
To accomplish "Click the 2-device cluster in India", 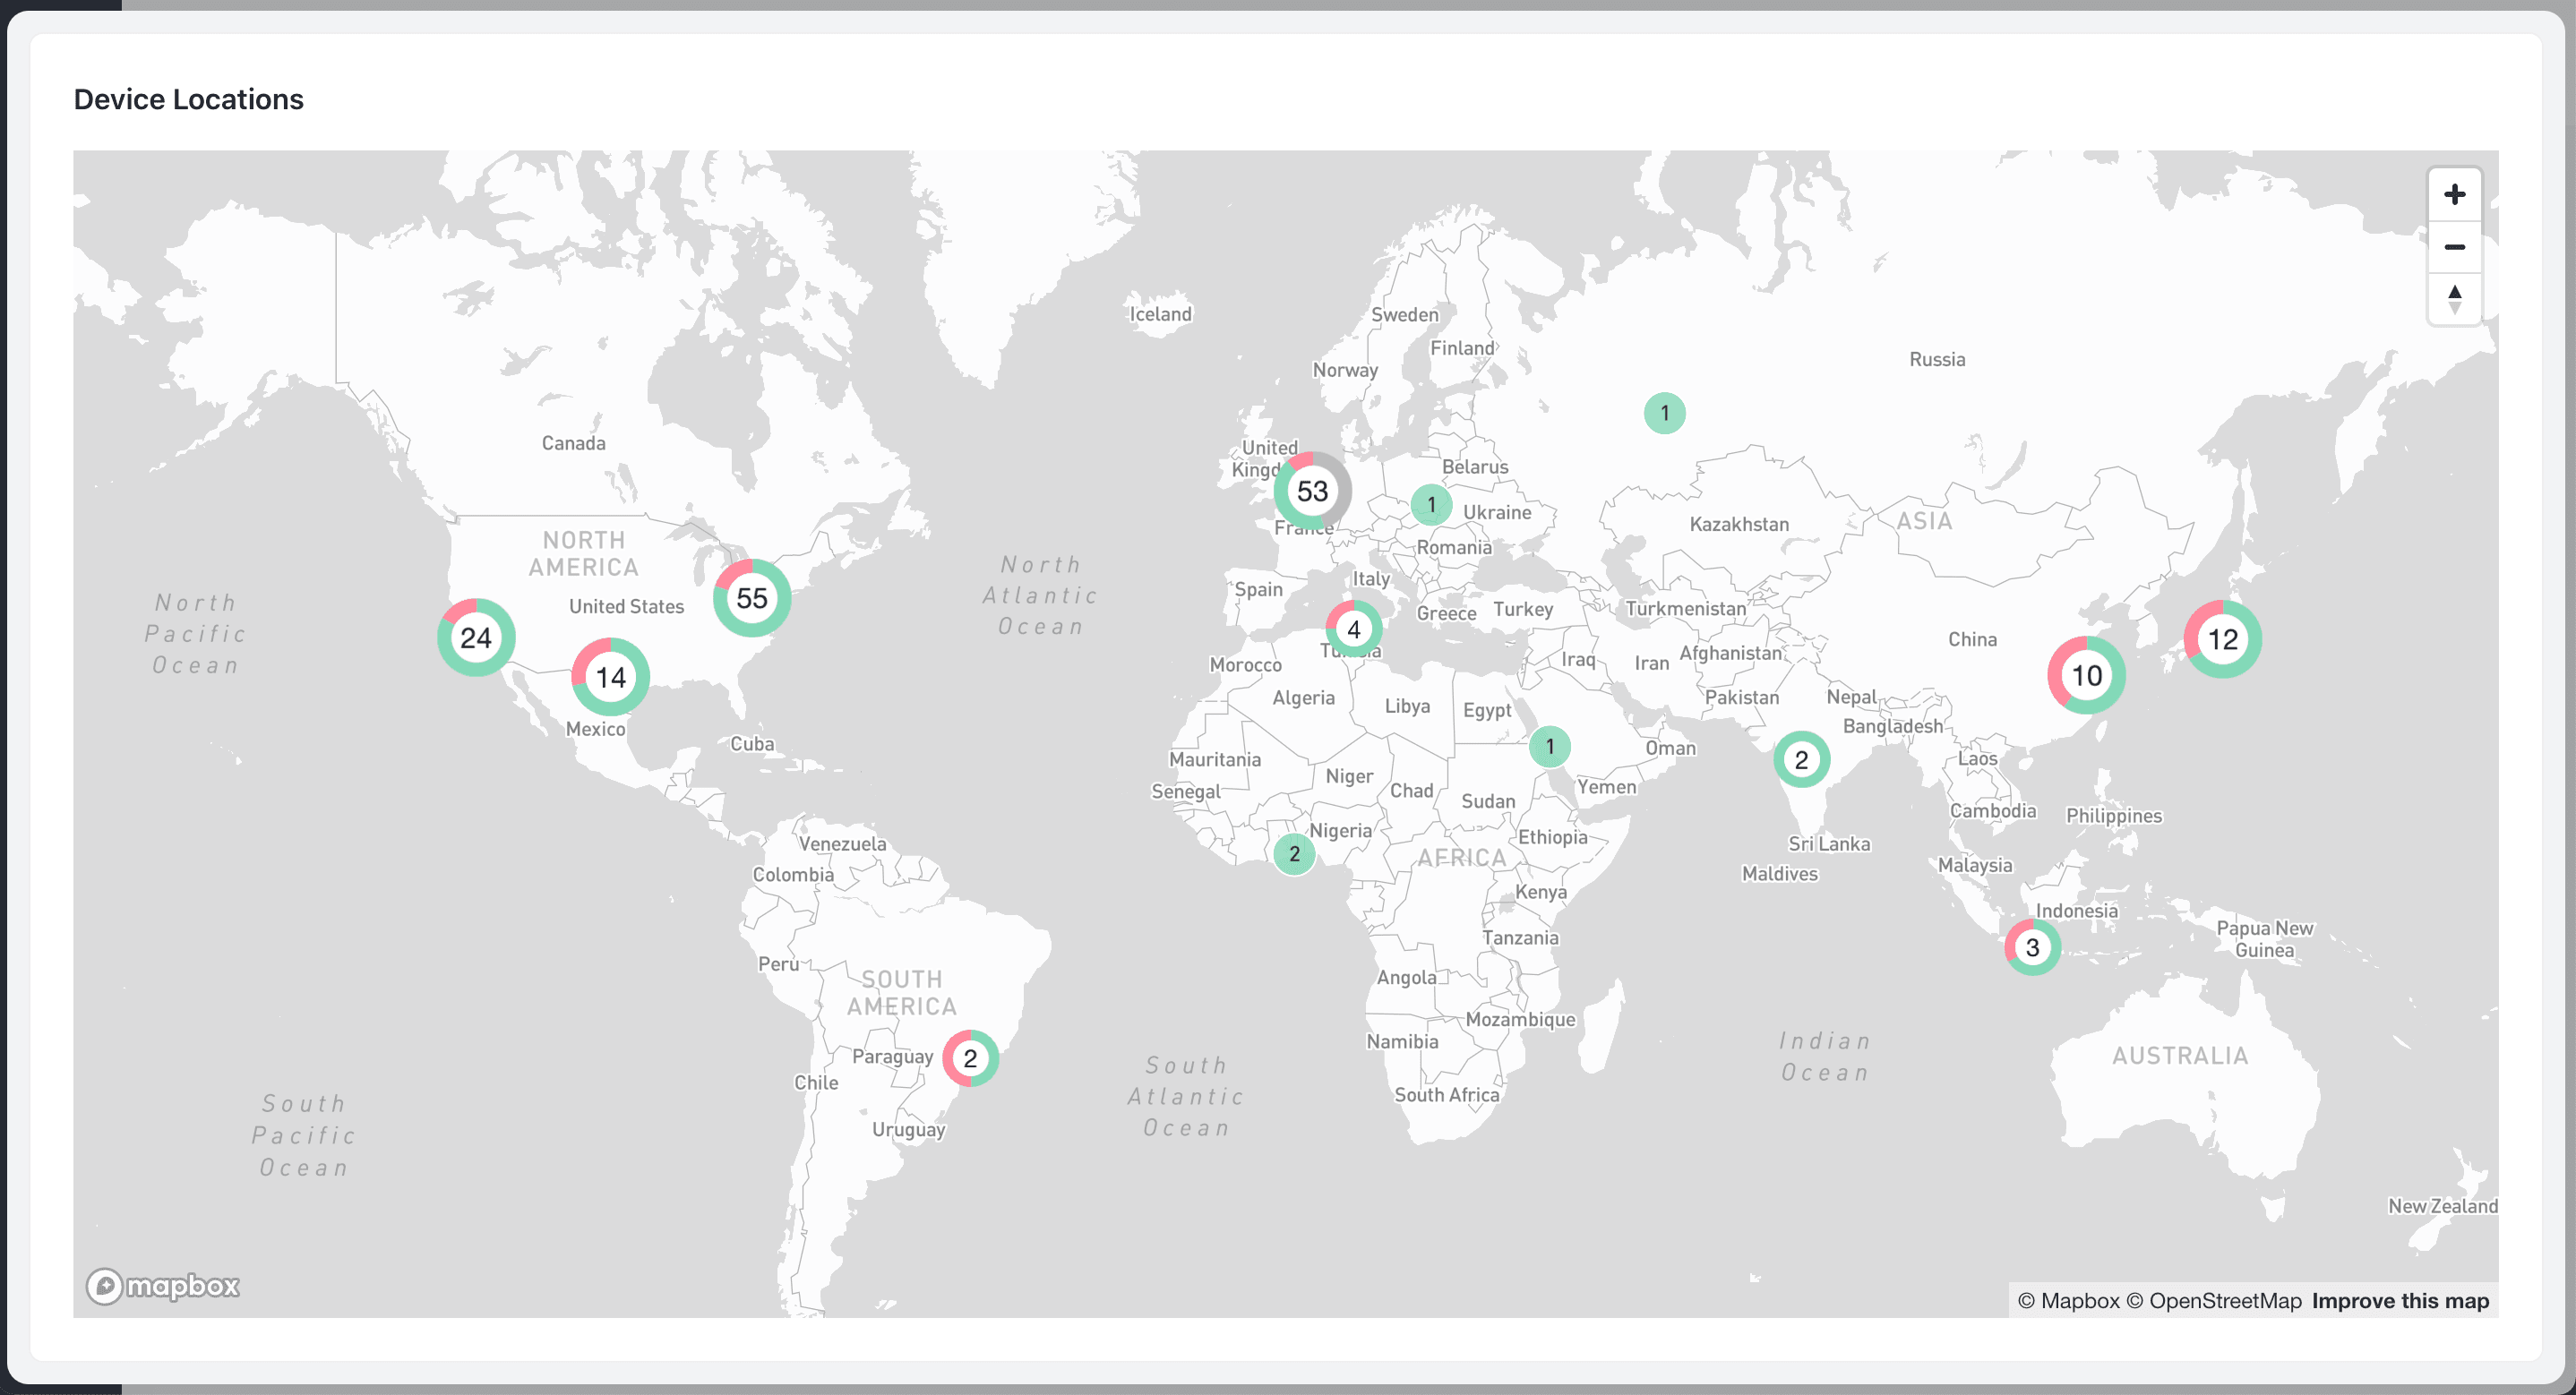I will click(1801, 760).
